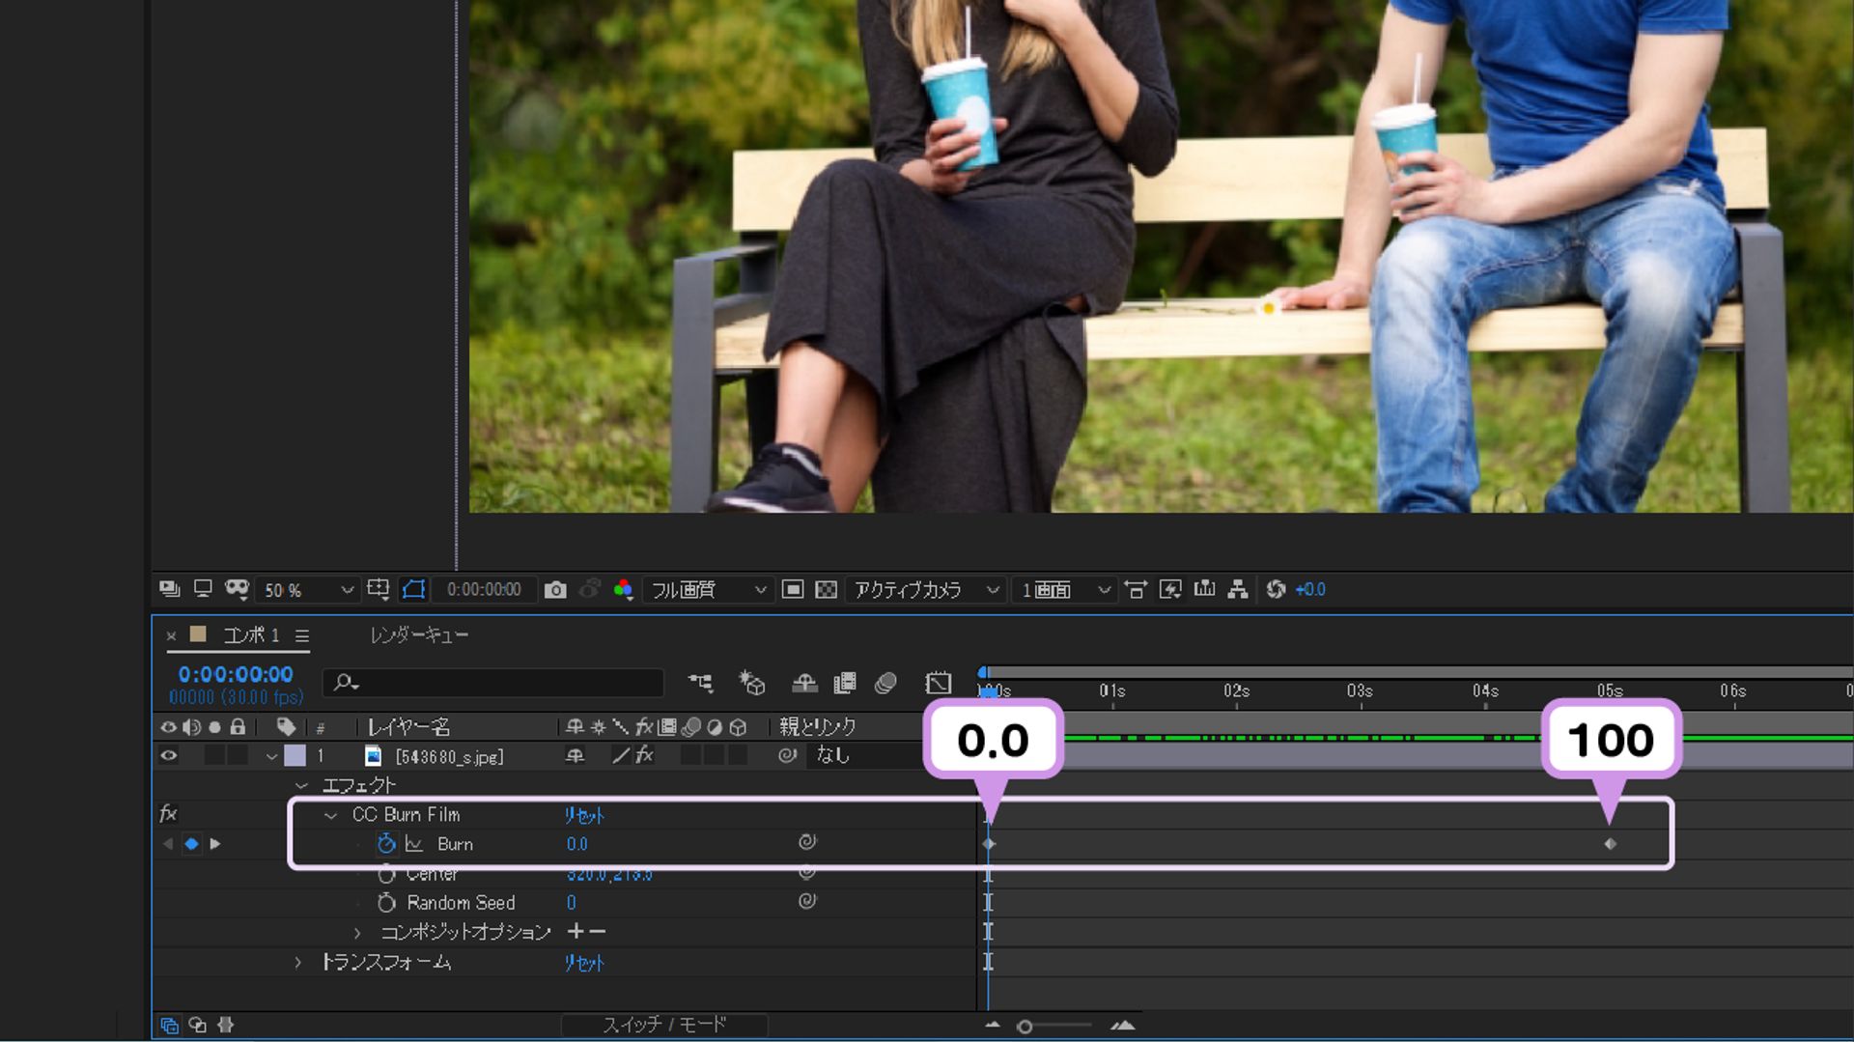
Task: Select the コンポ 1 timeline tab
Action: (x=250, y=635)
